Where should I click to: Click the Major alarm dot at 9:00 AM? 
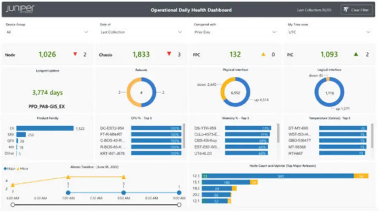point(179,193)
